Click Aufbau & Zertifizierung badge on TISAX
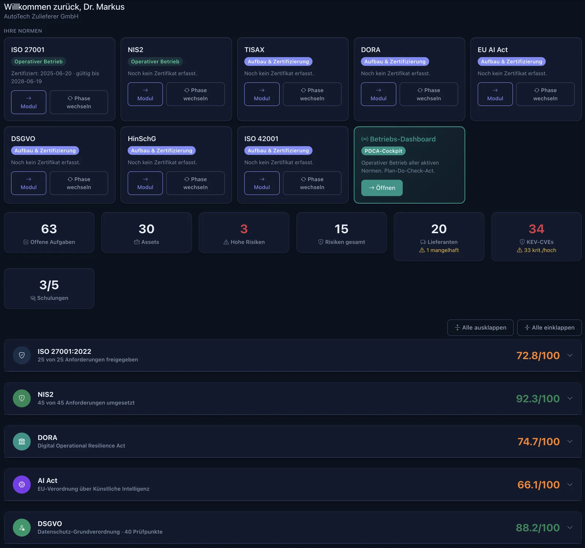 point(278,61)
